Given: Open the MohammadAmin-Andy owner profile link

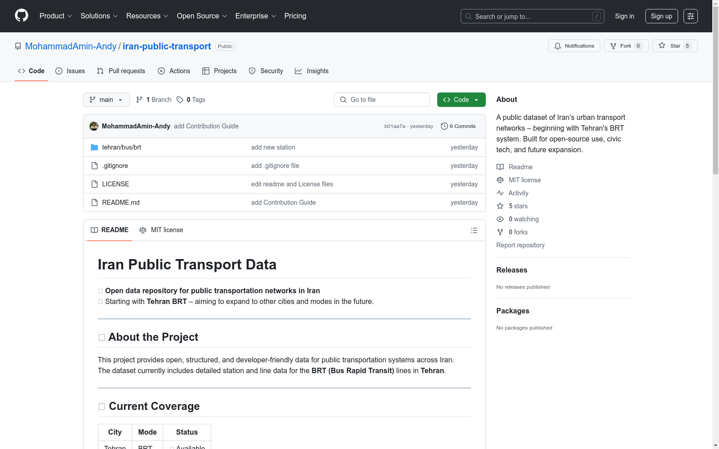Looking at the screenshot, I should click(x=71, y=46).
